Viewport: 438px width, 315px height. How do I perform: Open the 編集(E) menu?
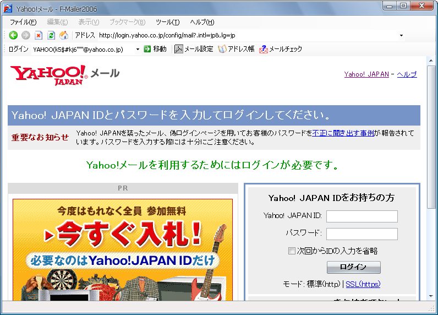(57, 22)
